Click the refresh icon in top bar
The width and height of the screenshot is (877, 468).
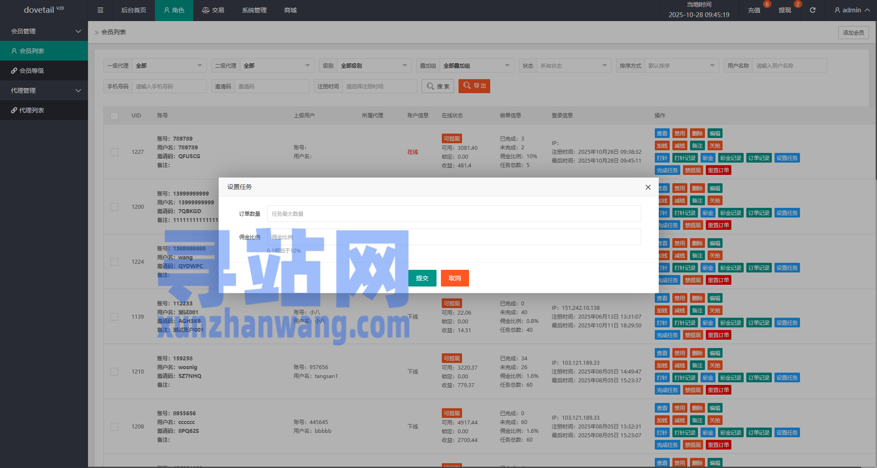(812, 10)
